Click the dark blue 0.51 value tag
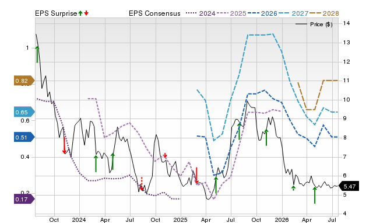 (x=24, y=137)
